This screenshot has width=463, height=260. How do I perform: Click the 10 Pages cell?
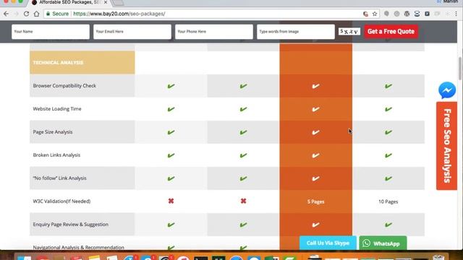[x=388, y=201]
